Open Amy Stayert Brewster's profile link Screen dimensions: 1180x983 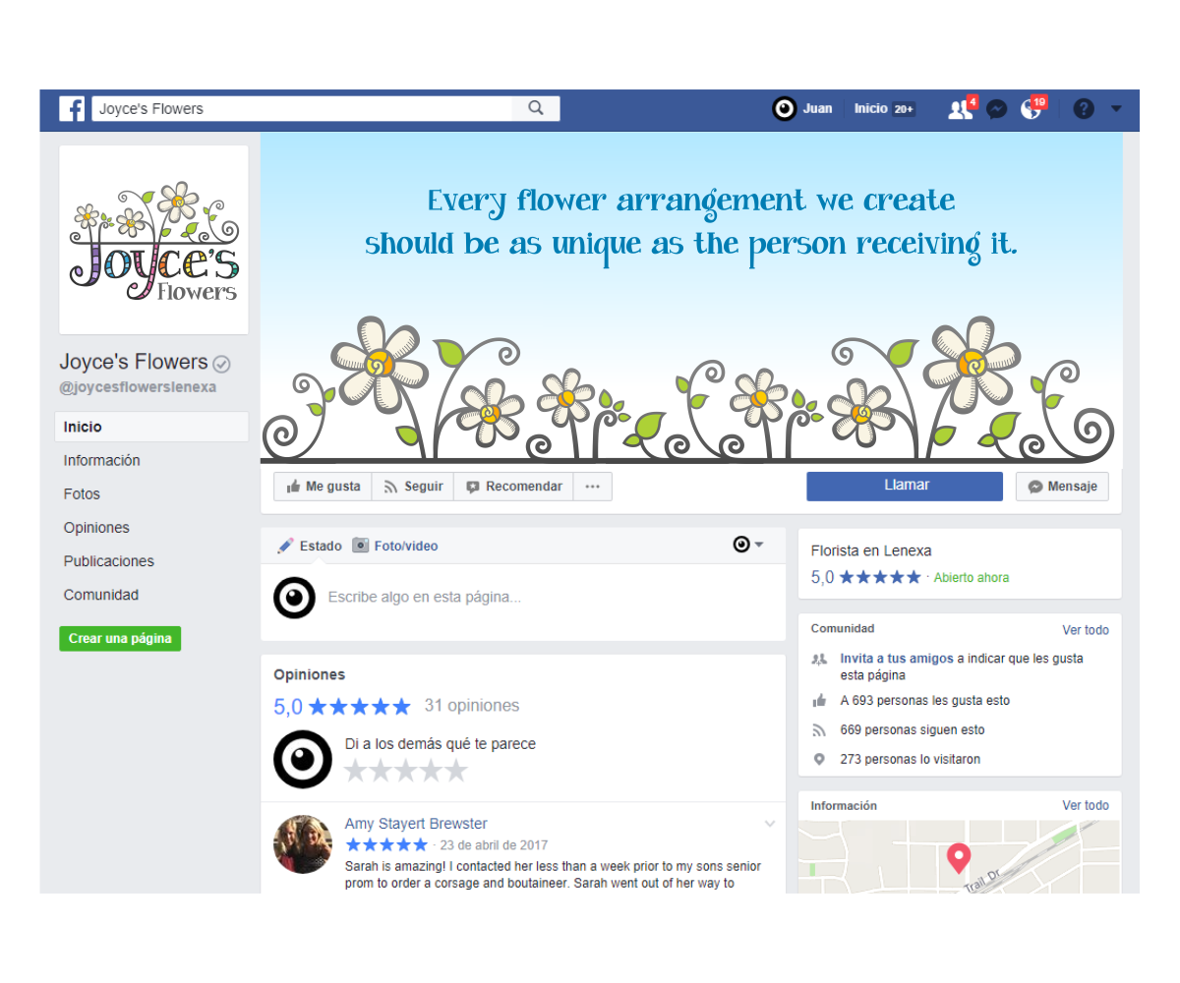coord(416,824)
